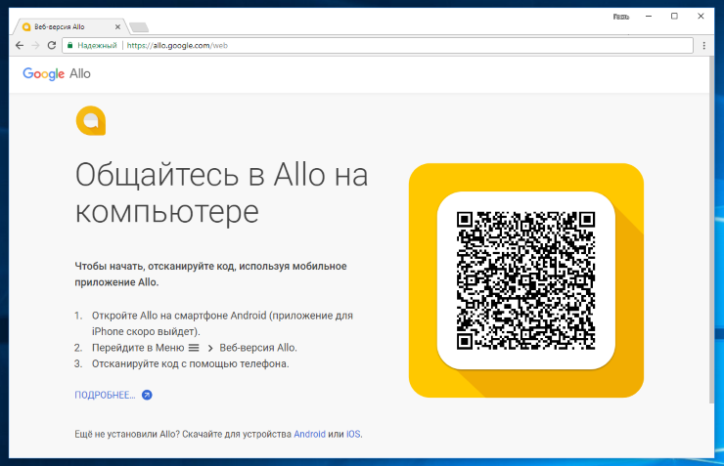Follow the Android download link

309,434
